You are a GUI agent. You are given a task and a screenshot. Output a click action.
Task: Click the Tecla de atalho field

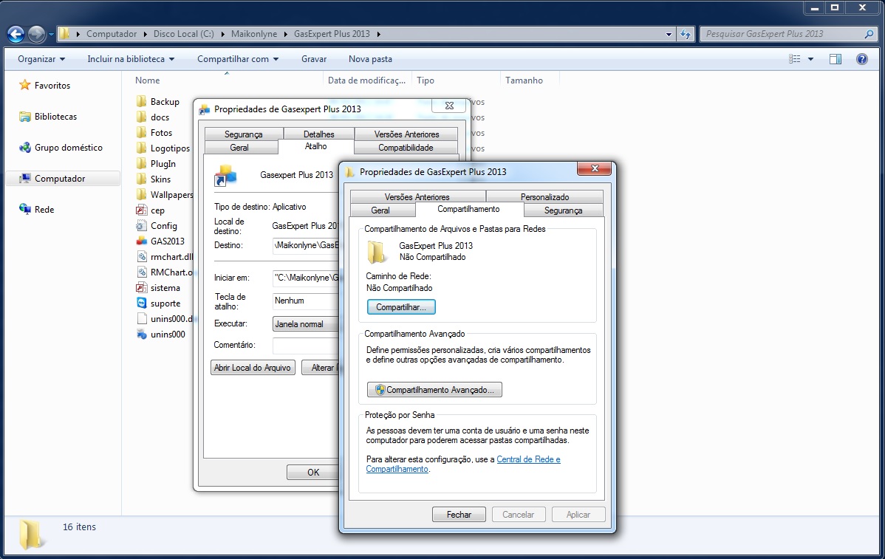(305, 301)
